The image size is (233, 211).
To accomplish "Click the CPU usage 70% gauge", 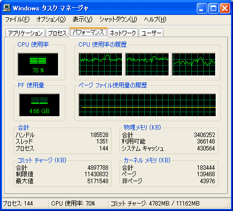I will (38, 65).
